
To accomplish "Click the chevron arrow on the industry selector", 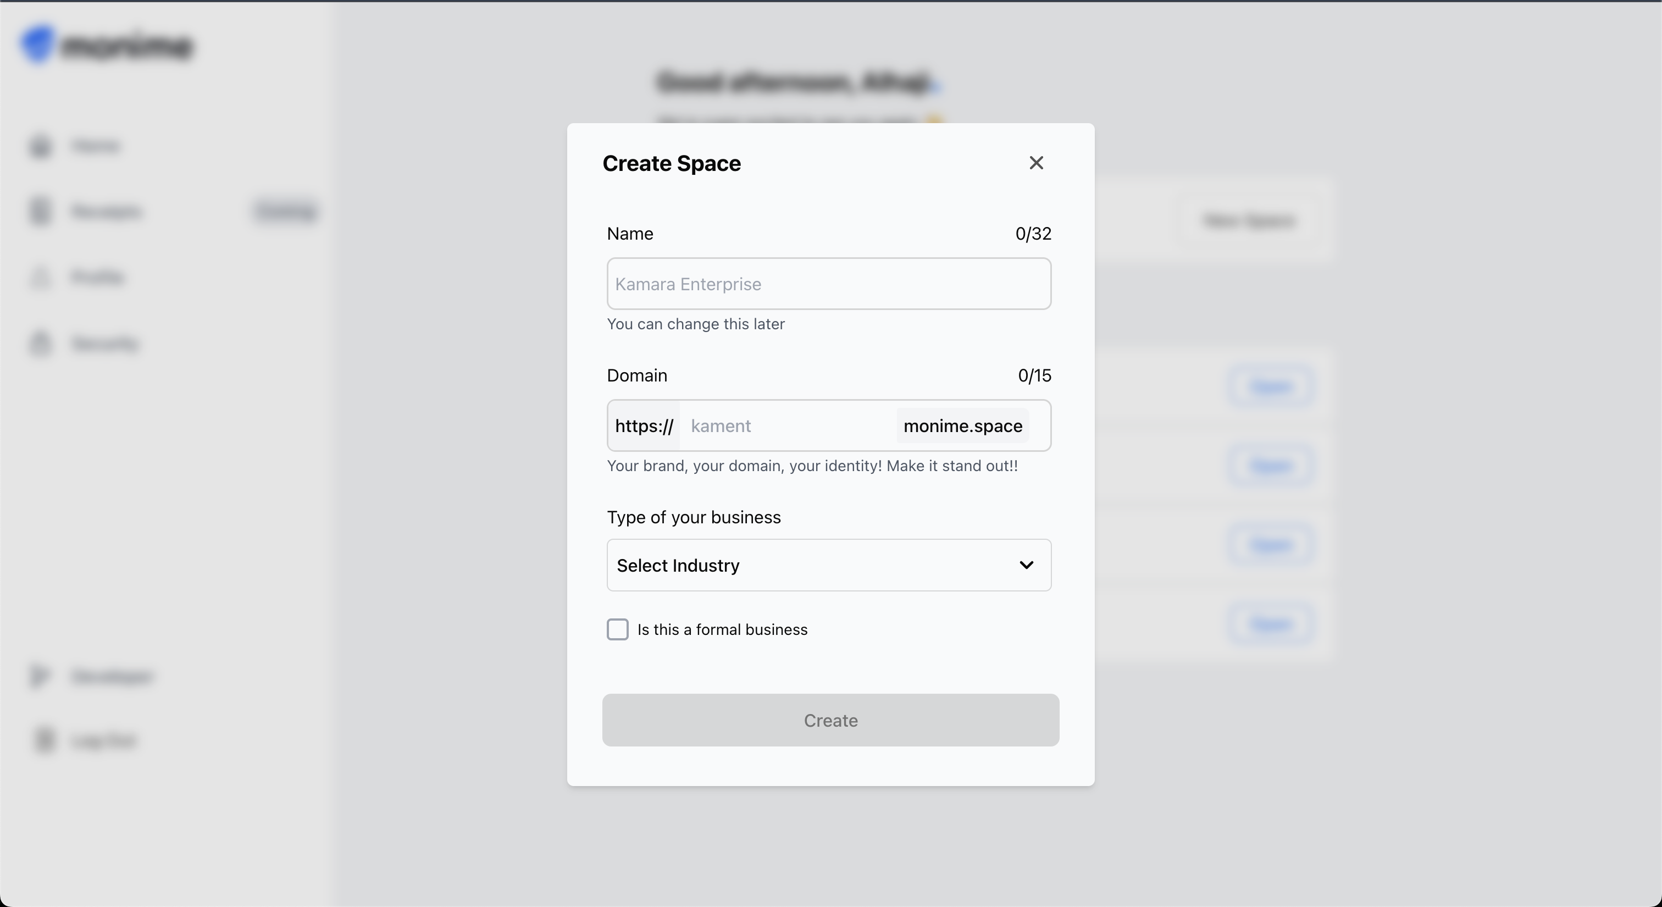I will click(x=1027, y=565).
